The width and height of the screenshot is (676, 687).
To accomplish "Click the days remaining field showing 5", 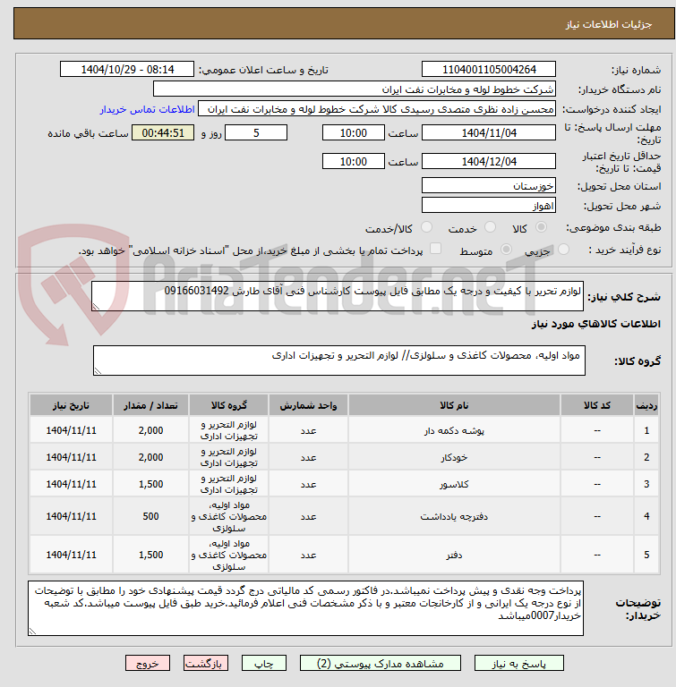I will coord(256,132).
